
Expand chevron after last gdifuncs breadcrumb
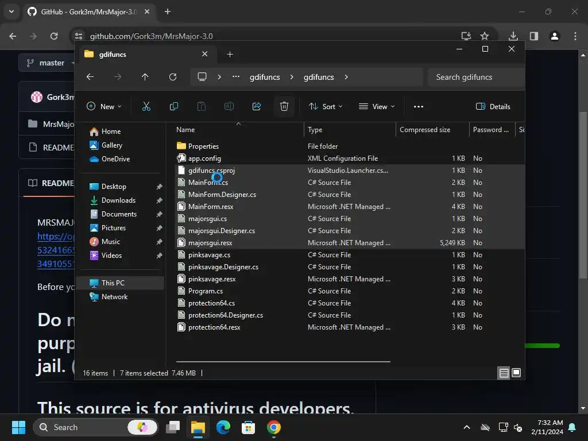pyautogui.click(x=346, y=77)
